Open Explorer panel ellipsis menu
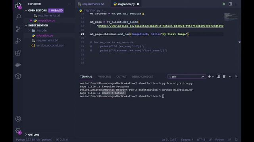The height and width of the screenshot is (142, 254). point(70,4)
